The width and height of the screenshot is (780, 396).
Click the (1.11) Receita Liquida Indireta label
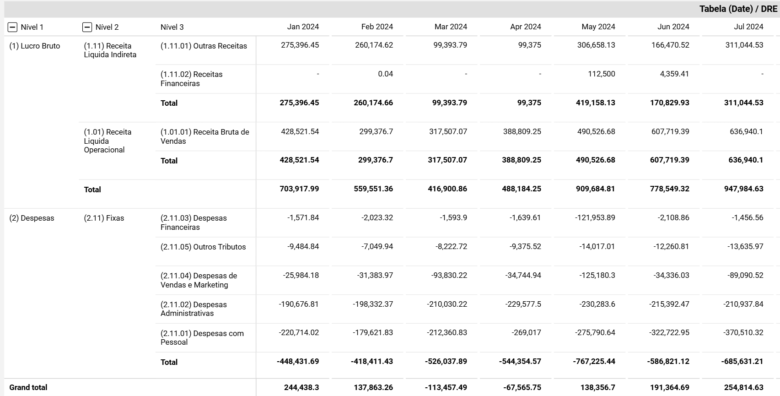[110, 50]
